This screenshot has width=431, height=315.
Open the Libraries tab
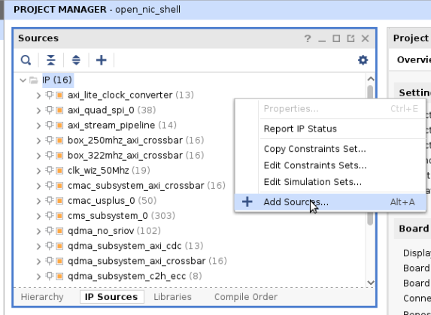(x=172, y=297)
